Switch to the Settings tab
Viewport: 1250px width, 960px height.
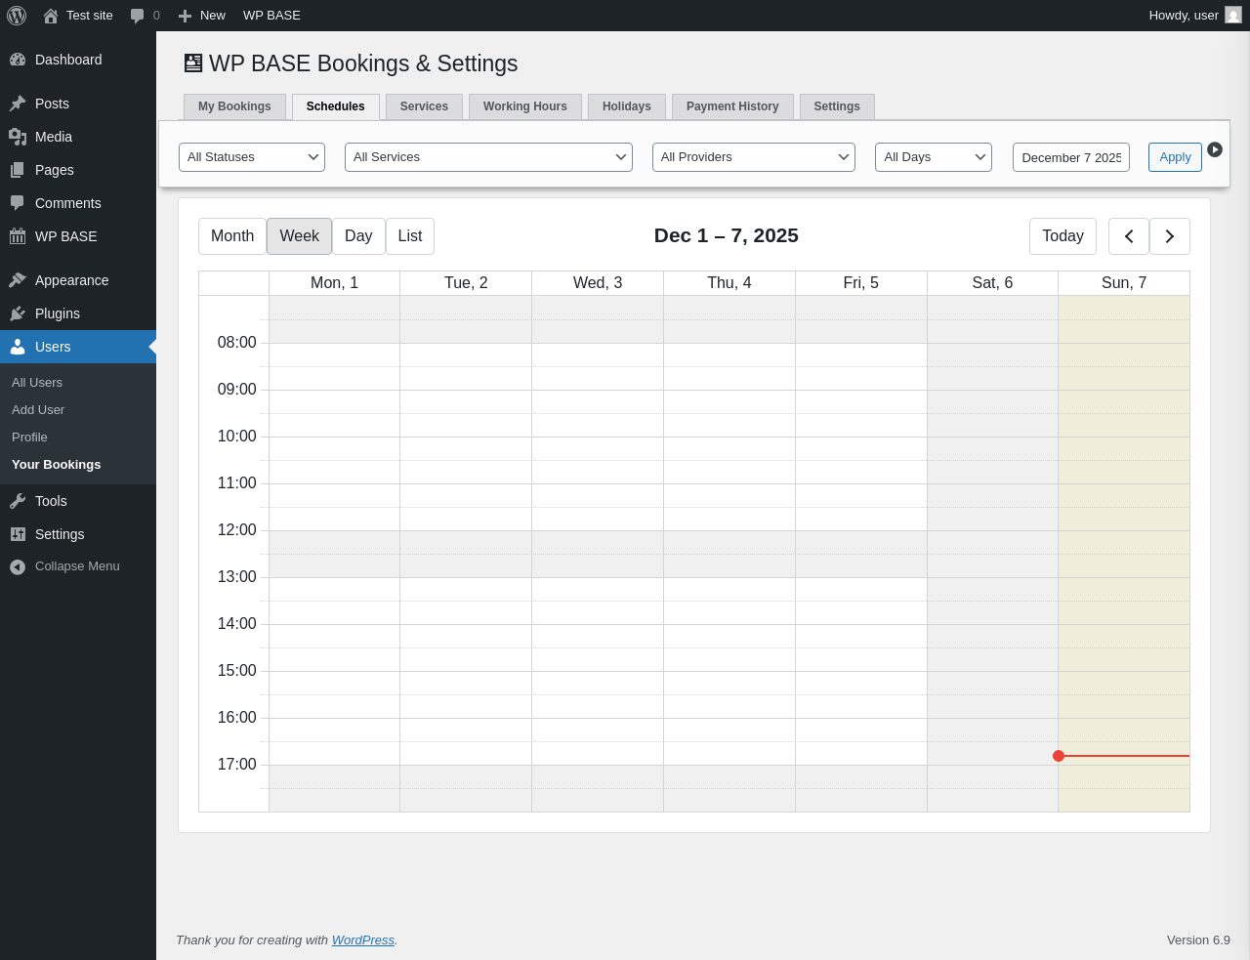tap(837, 106)
